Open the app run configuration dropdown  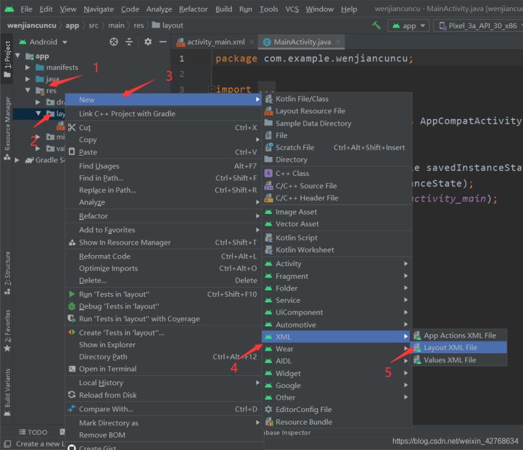(x=409, y=26)
